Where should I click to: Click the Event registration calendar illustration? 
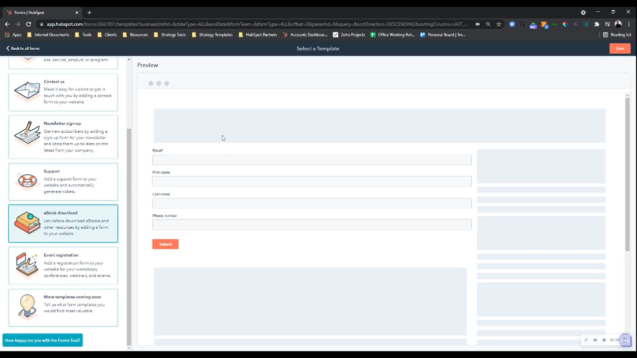(27, 265)
